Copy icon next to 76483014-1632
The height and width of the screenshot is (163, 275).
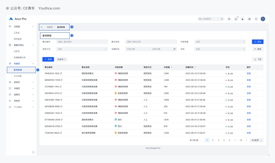click(x=61, y=74)
